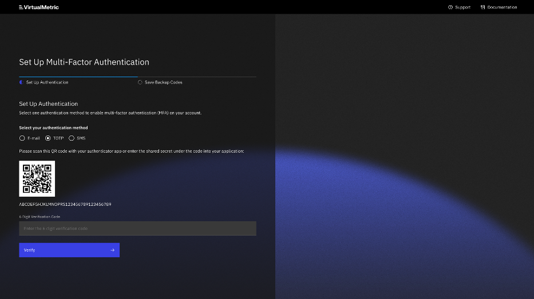Open the Support link
This screenshot has height=299, width=534.
coord(459,7)
